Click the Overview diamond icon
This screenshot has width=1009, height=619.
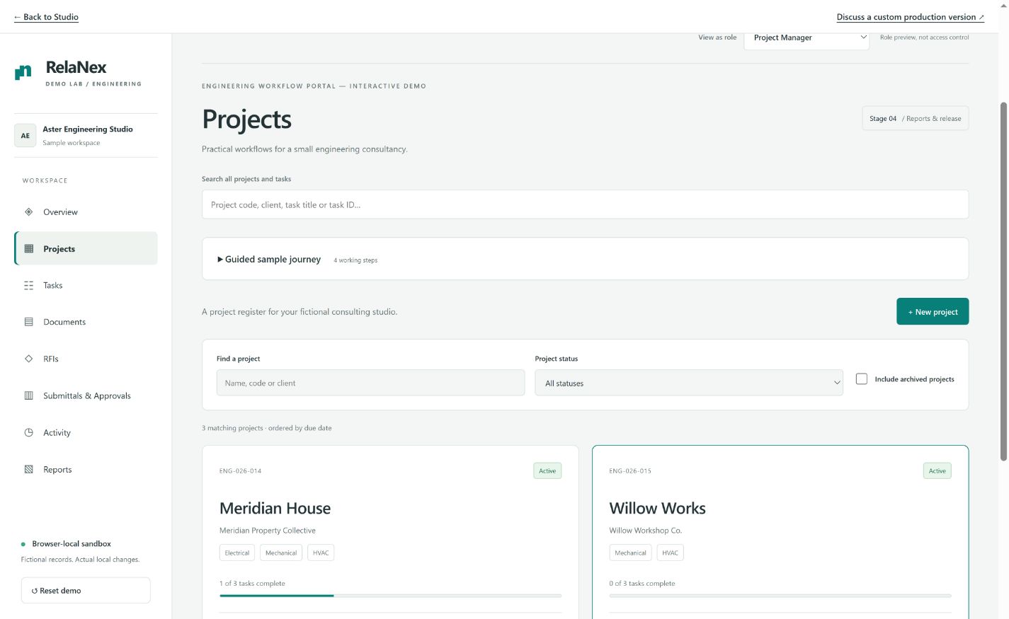coord(29,212)
